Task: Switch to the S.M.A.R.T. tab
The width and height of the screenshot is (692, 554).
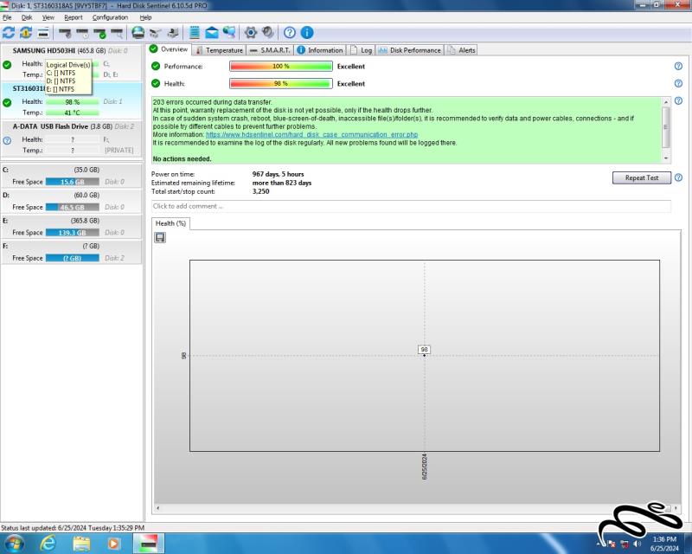Action: (x=270, y=50)
